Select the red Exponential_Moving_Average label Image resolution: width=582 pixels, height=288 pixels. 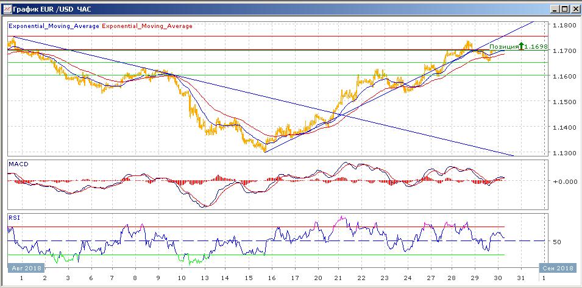tap(147, 26)
